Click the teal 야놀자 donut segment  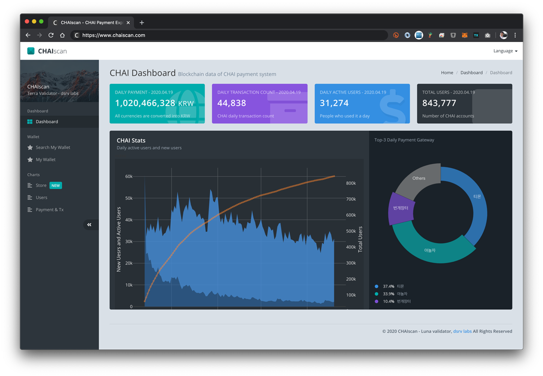(x=430, y=250)
